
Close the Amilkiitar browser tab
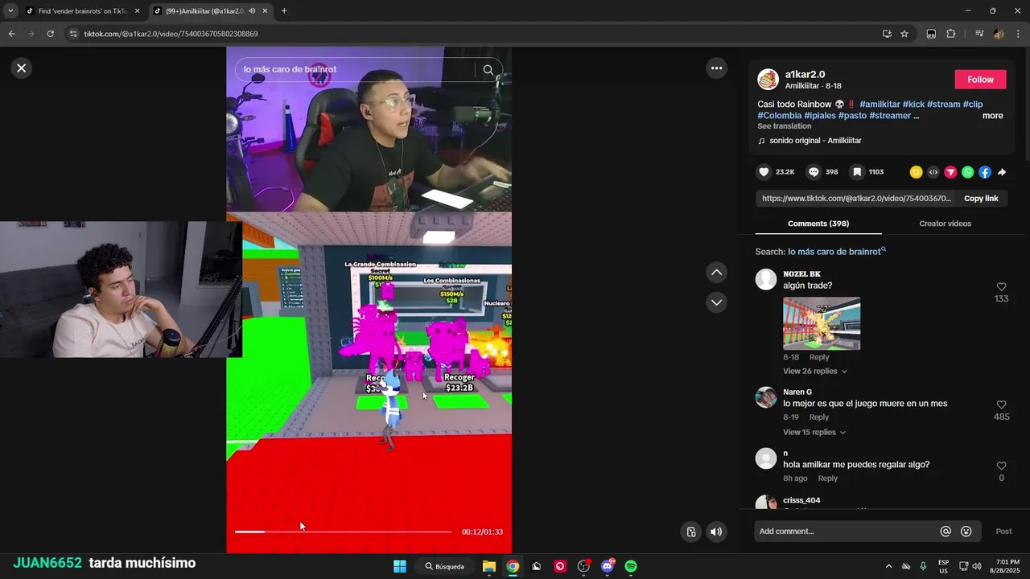[x=265, y=11]
